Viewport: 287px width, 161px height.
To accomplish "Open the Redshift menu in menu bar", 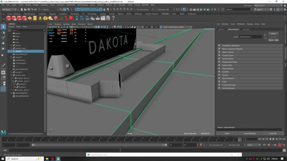I will pos(145,5).
